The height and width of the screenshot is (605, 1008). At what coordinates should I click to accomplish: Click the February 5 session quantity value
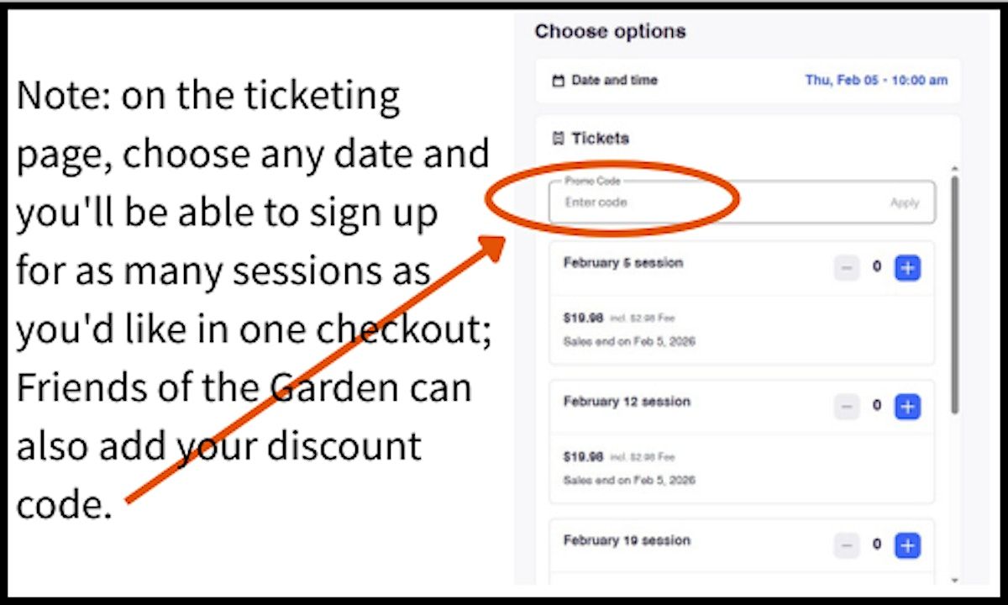(877, 268)
